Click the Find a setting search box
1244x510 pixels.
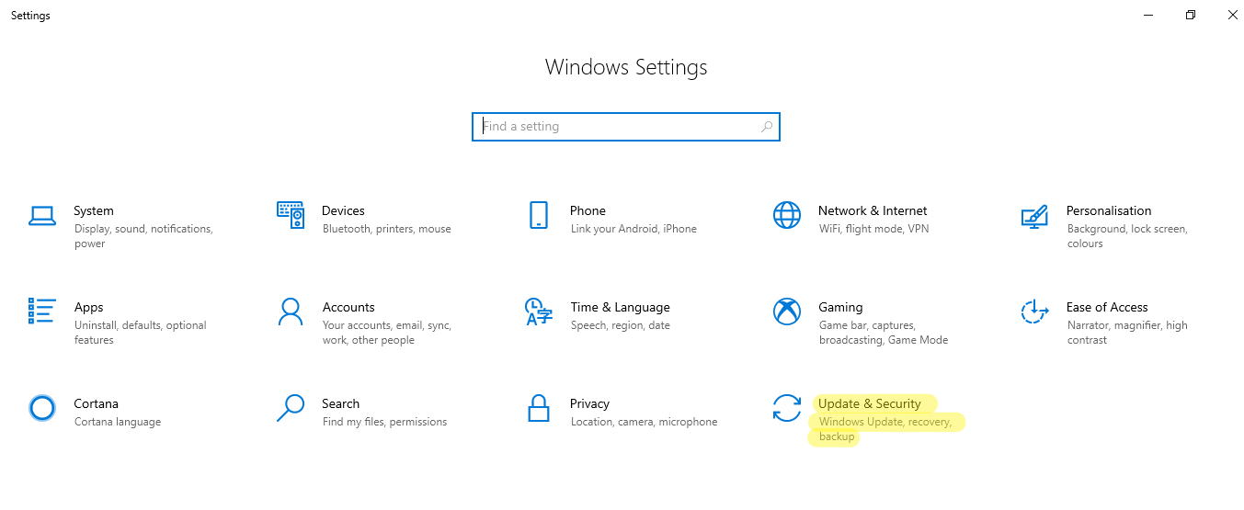(626, 127)
